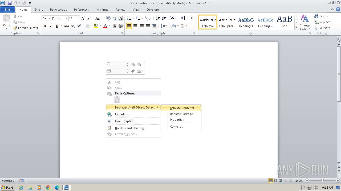
Task: Apply Subscript formatting
Action: coord(73,26)
